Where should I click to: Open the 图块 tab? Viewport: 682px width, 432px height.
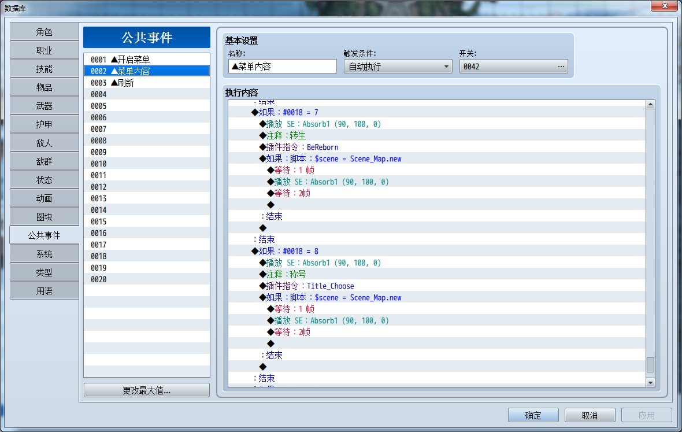[45, 217]
